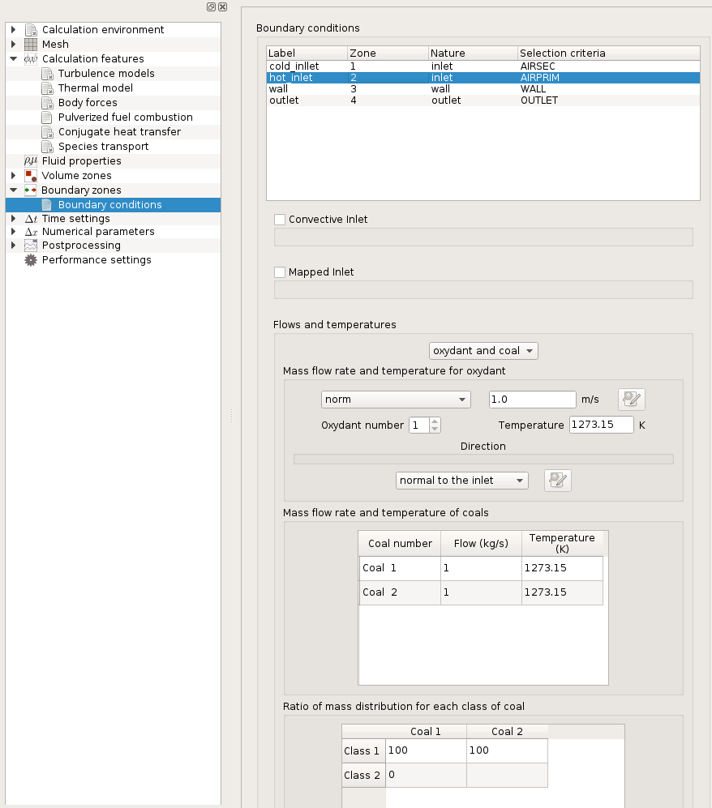712x808 pixels.
Task: Click the oxydant Temperature input field
Action: click(x=602, y=425)
